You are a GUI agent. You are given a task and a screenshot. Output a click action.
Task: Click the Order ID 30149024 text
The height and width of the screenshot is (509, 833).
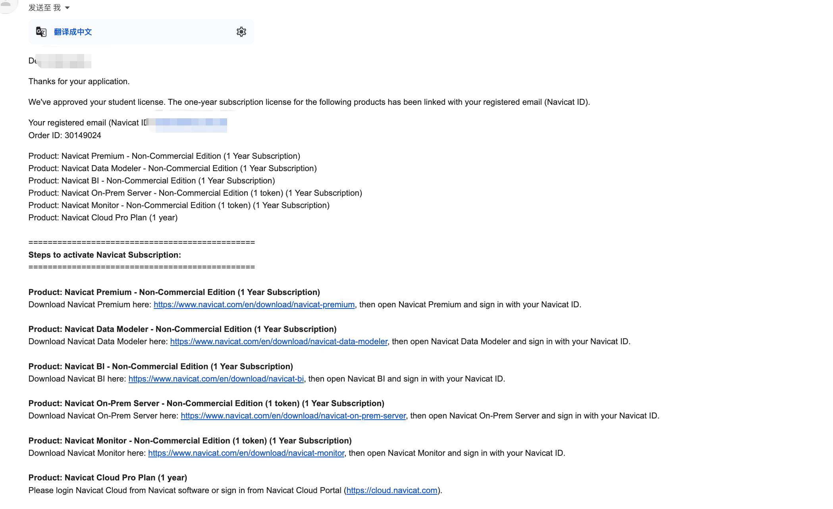pos(65,135)
